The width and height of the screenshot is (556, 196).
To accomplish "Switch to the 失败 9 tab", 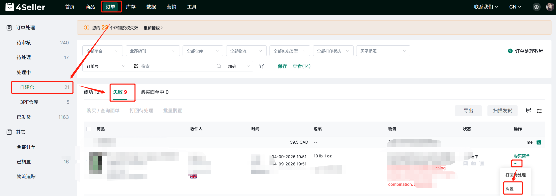I will click(120, 92).
